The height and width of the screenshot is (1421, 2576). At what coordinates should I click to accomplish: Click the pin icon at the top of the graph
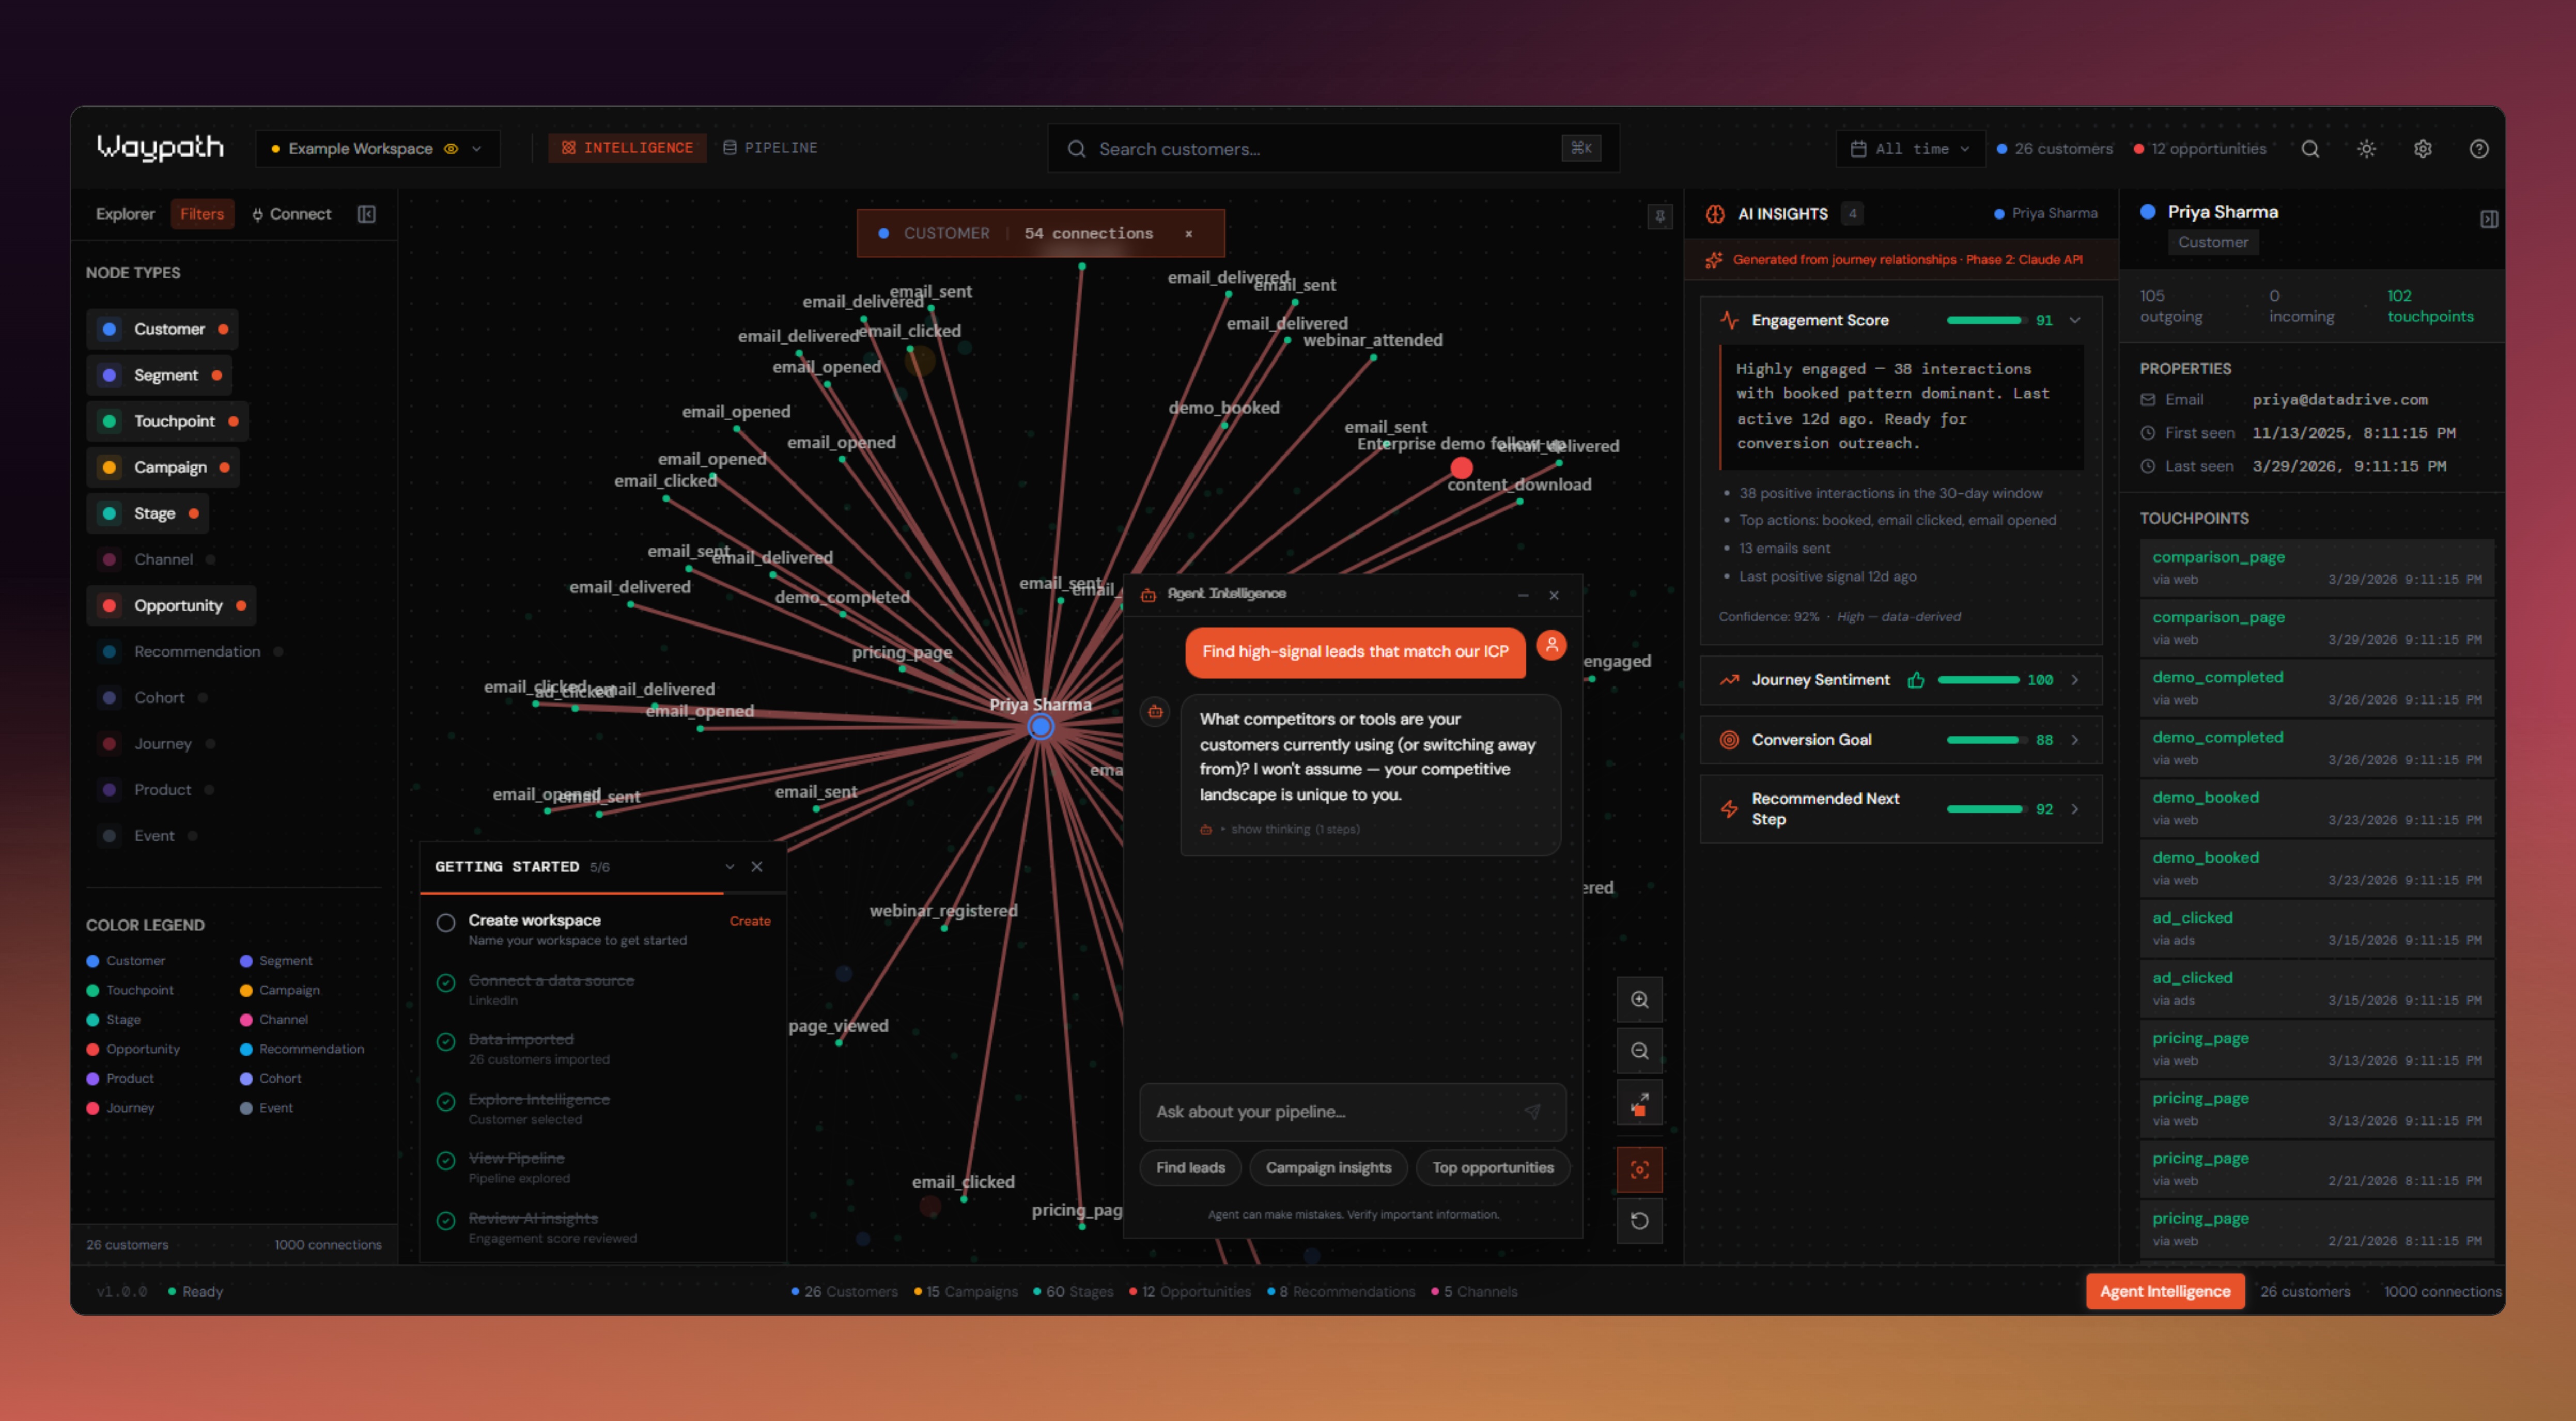coord(1660,216)
